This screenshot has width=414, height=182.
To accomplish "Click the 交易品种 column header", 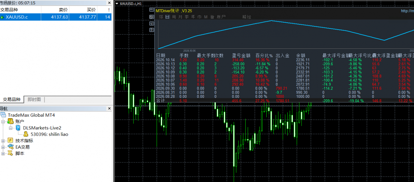I will tap(20, 10).
